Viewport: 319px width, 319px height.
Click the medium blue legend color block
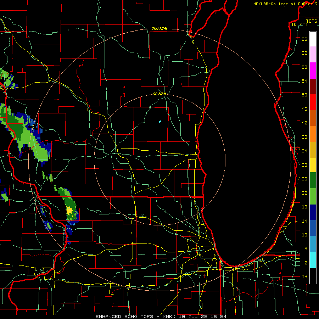pyautogui.click(x=313, y=228)
